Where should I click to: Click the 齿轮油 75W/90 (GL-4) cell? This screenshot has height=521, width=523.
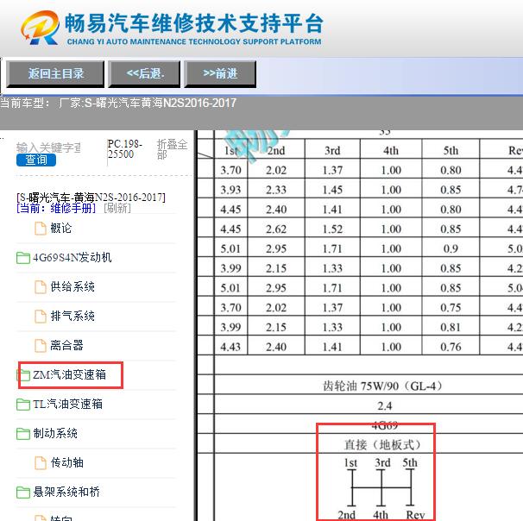tap(383, 386)
